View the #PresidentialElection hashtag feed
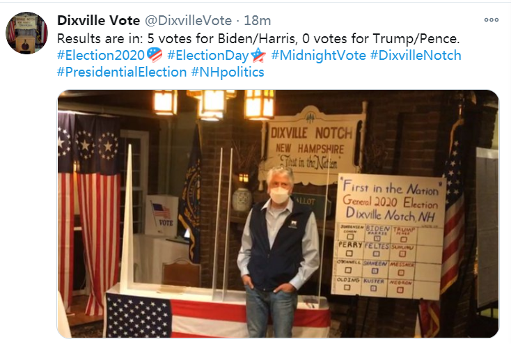511x344 pixels. (121, 72)
